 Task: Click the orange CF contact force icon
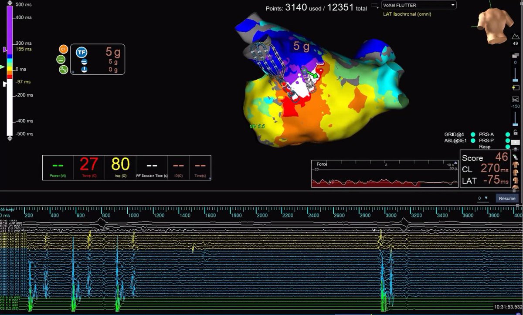63,49
